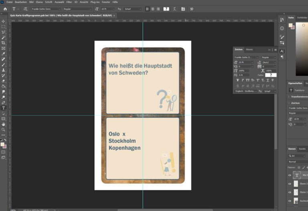Hide the Ebene 2 layer
The image size is (308, 211).
290,184
